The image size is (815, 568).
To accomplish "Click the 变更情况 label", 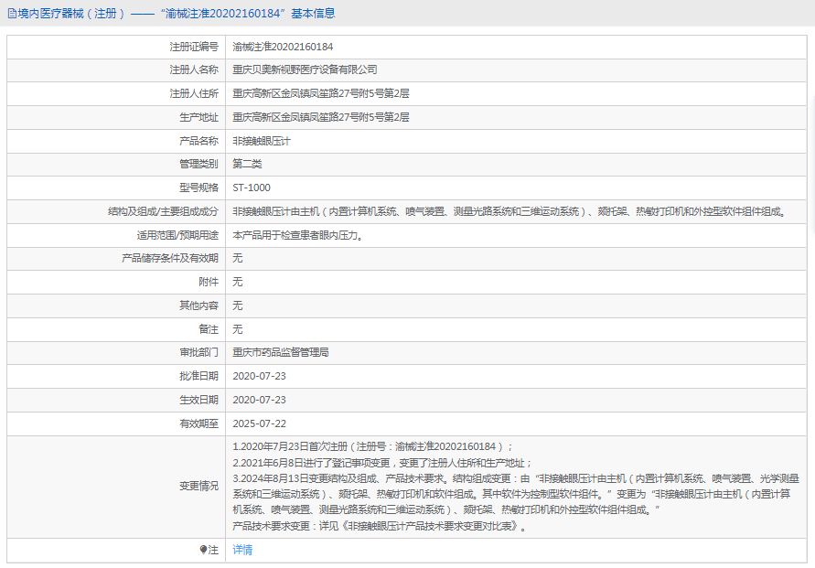I will [199, 486].
